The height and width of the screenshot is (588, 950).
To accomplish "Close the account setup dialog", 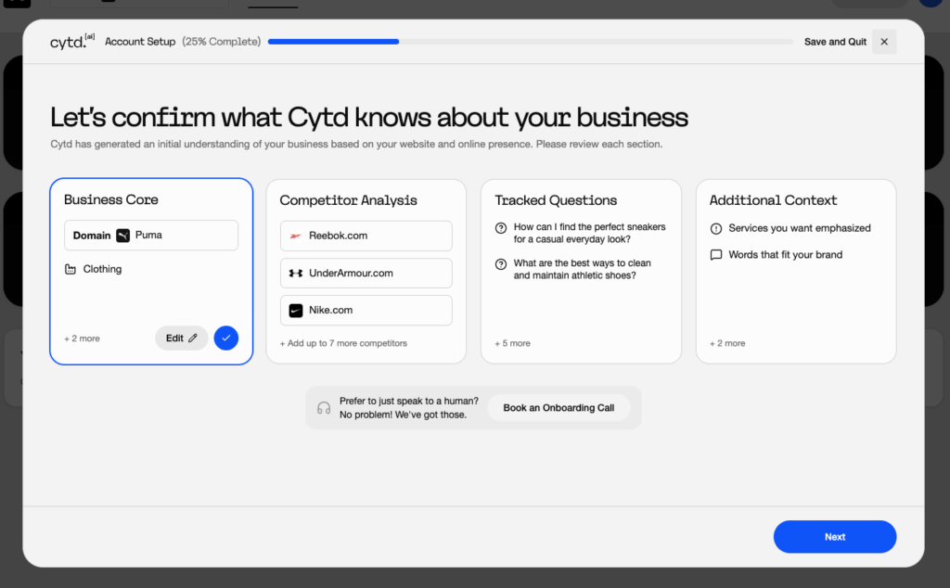I will point(884,42).
